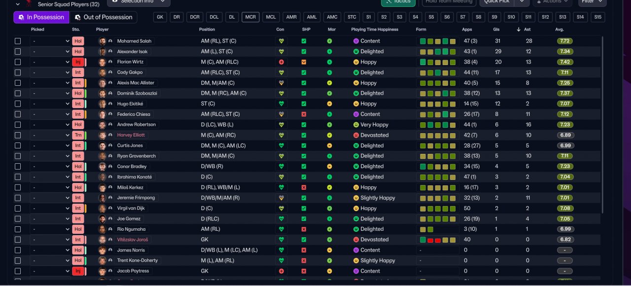Tick the checkbox for Dominik Szoboszlai
The width and height of the screenshot is (631, 286).
coord(18,93)
